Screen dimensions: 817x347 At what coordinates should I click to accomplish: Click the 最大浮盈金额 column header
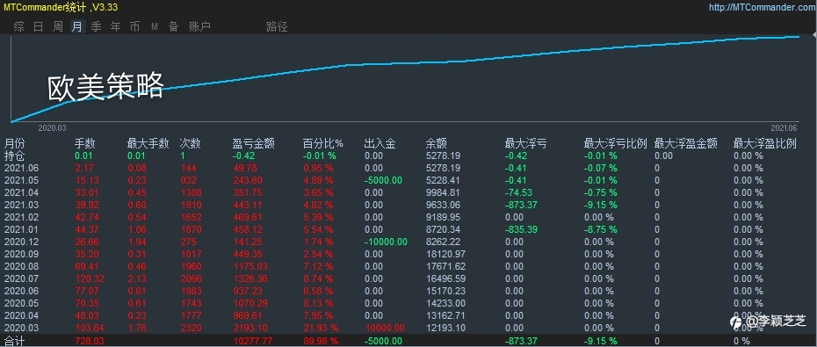[686, 143]
